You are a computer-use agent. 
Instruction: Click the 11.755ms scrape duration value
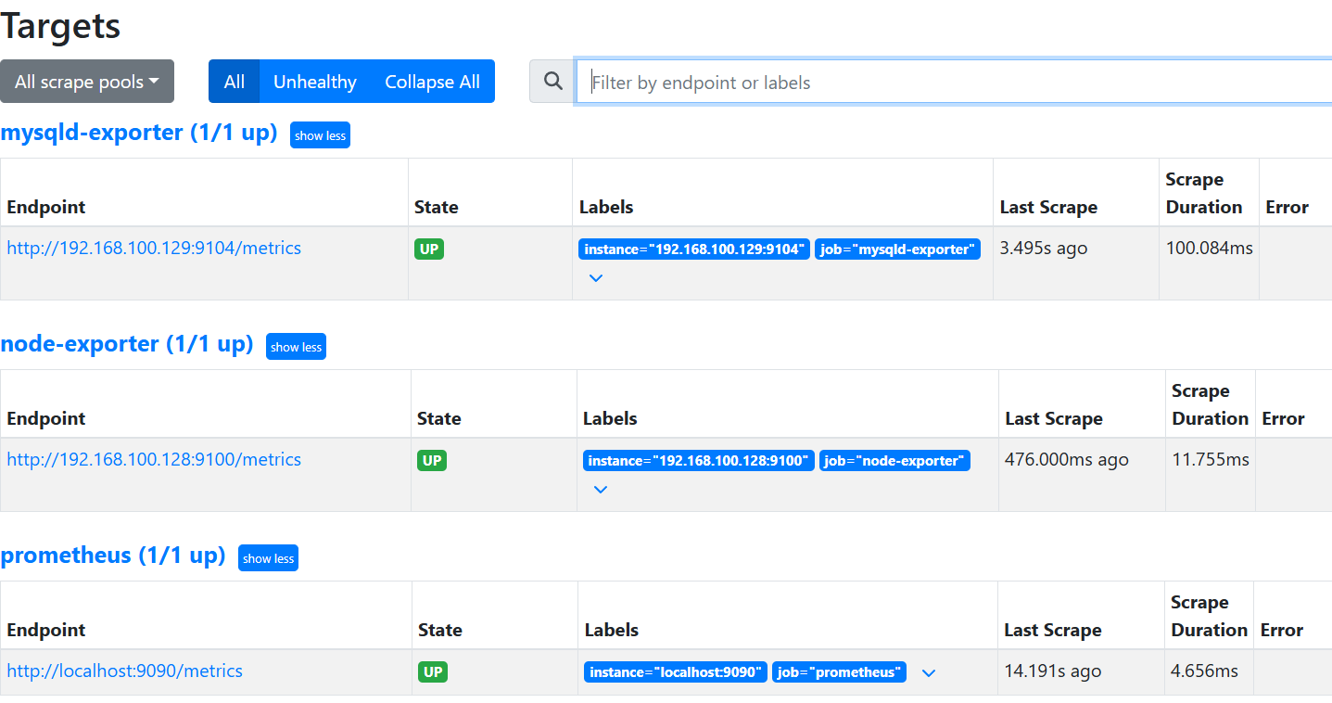pyautogui.click(x=1211, y=459)
